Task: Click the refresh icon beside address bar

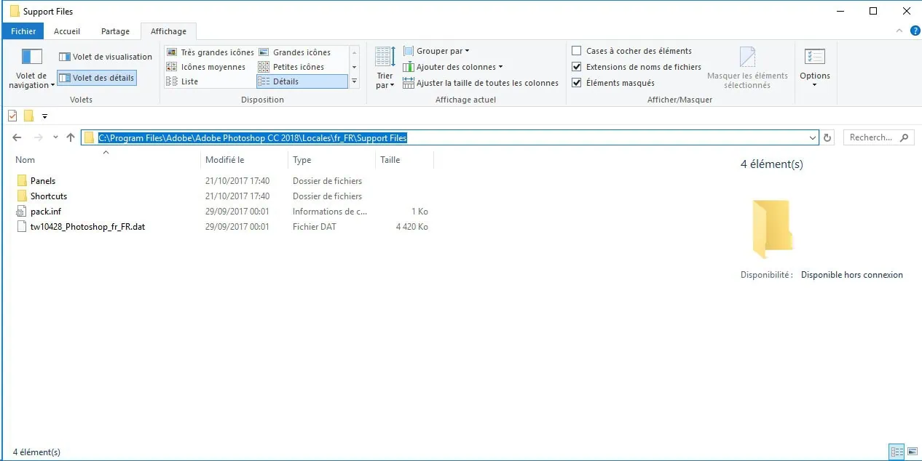Action: [x=827, y=137]
